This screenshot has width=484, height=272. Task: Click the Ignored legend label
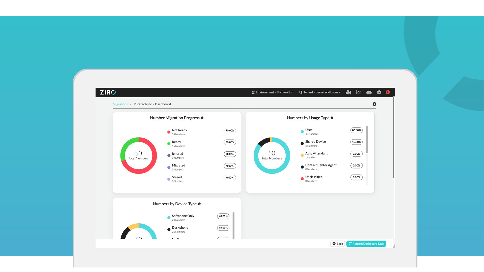(x=177, y=154)
